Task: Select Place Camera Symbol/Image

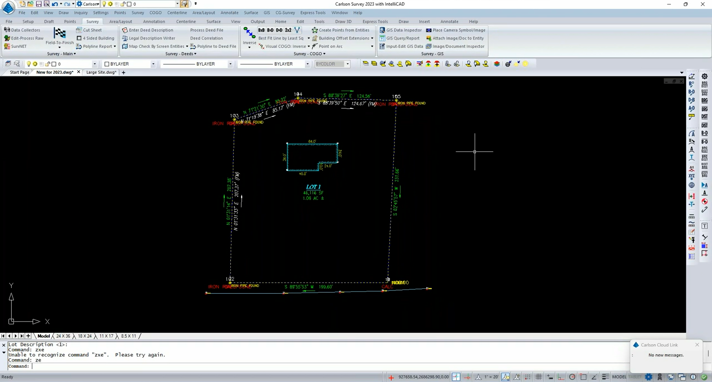Action: (458, 30)
